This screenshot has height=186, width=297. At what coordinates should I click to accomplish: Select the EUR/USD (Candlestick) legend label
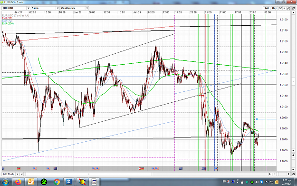pos(16,15)
